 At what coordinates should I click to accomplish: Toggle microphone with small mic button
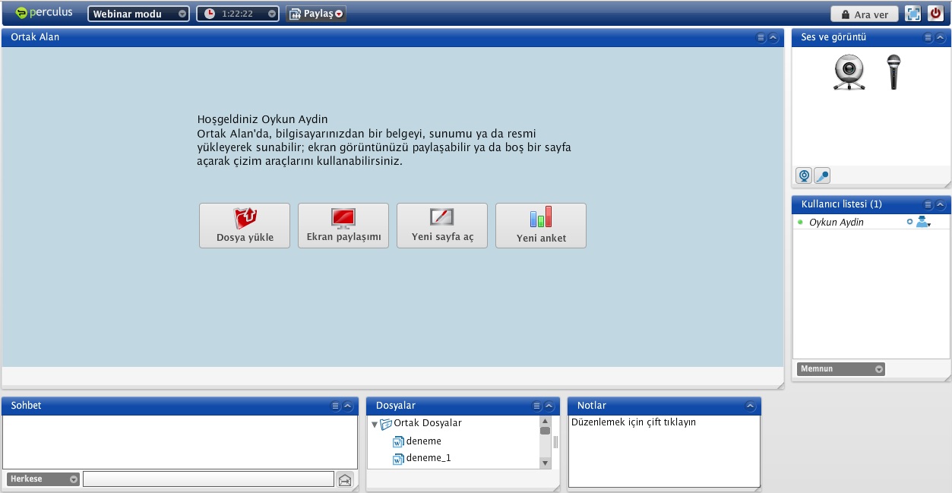pyautogui.click(x=822, y=175)
